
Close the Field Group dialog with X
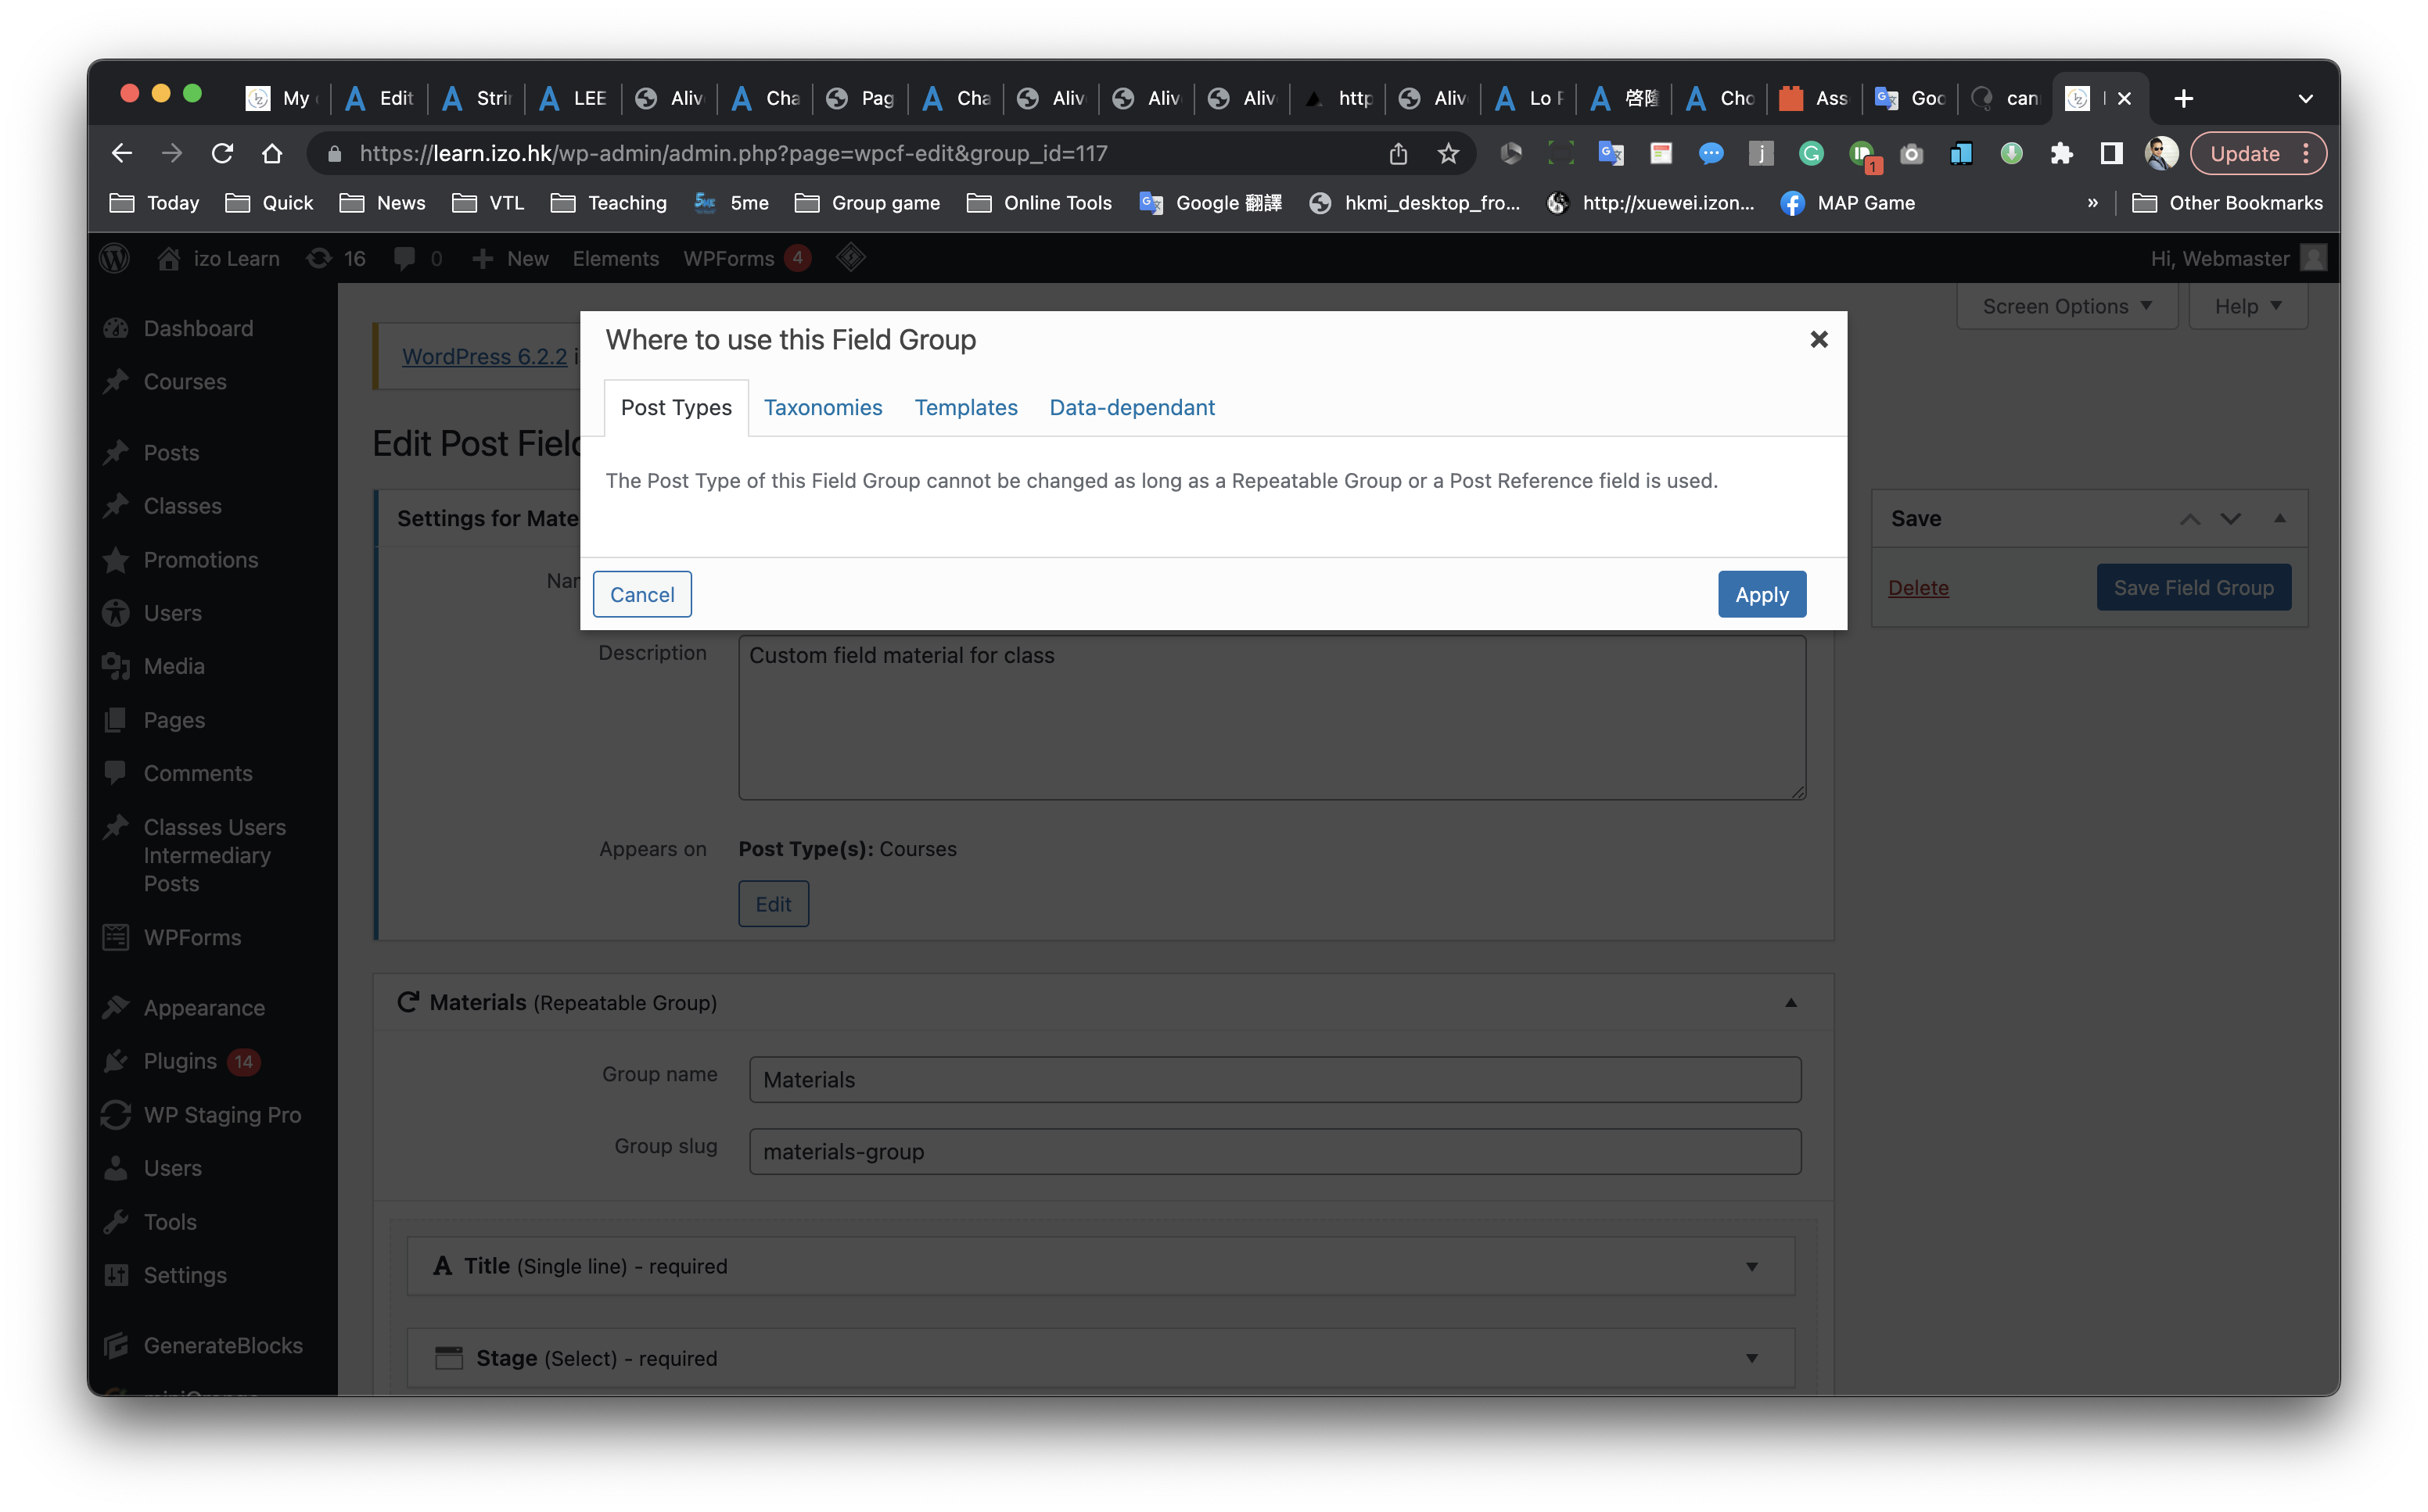click(x=1819, y=340)
